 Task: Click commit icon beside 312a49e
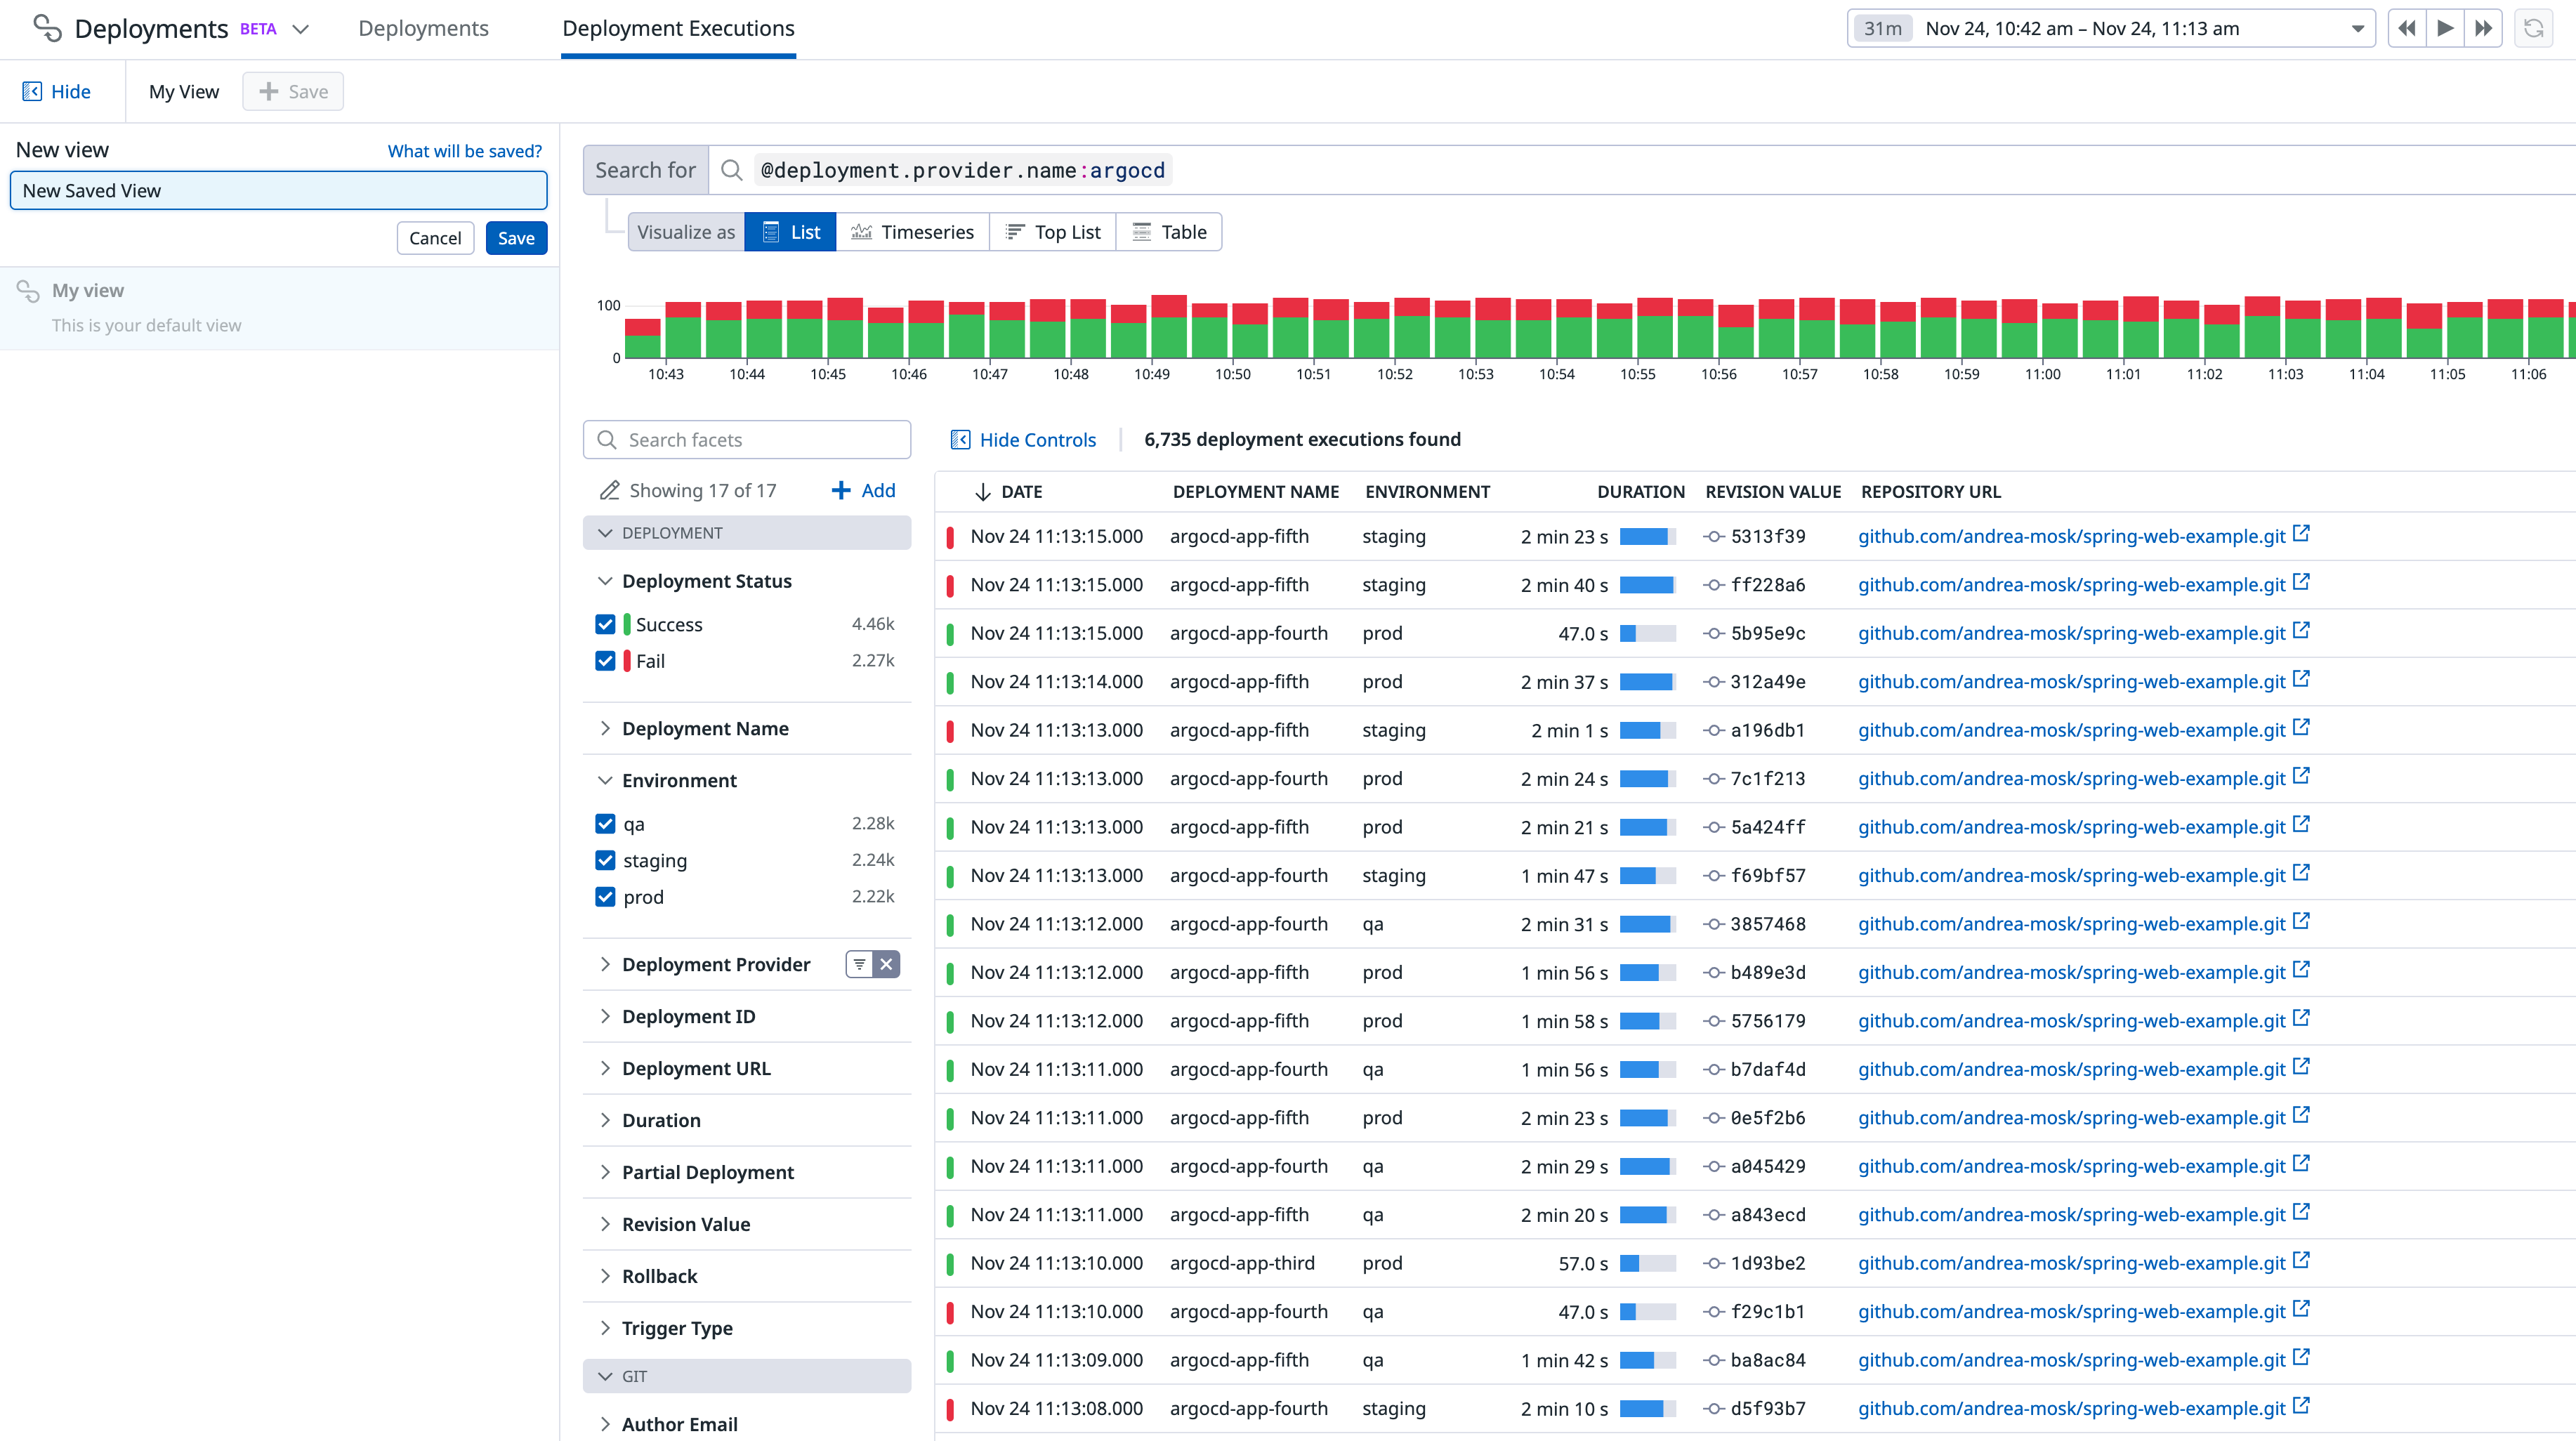tap(1714, 682)
